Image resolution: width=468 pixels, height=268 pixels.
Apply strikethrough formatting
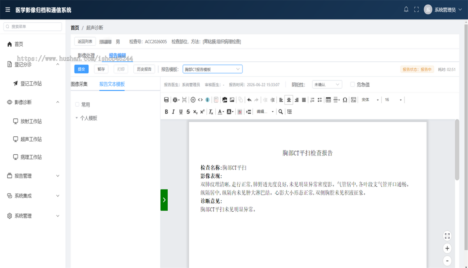[x=188, y=112]
